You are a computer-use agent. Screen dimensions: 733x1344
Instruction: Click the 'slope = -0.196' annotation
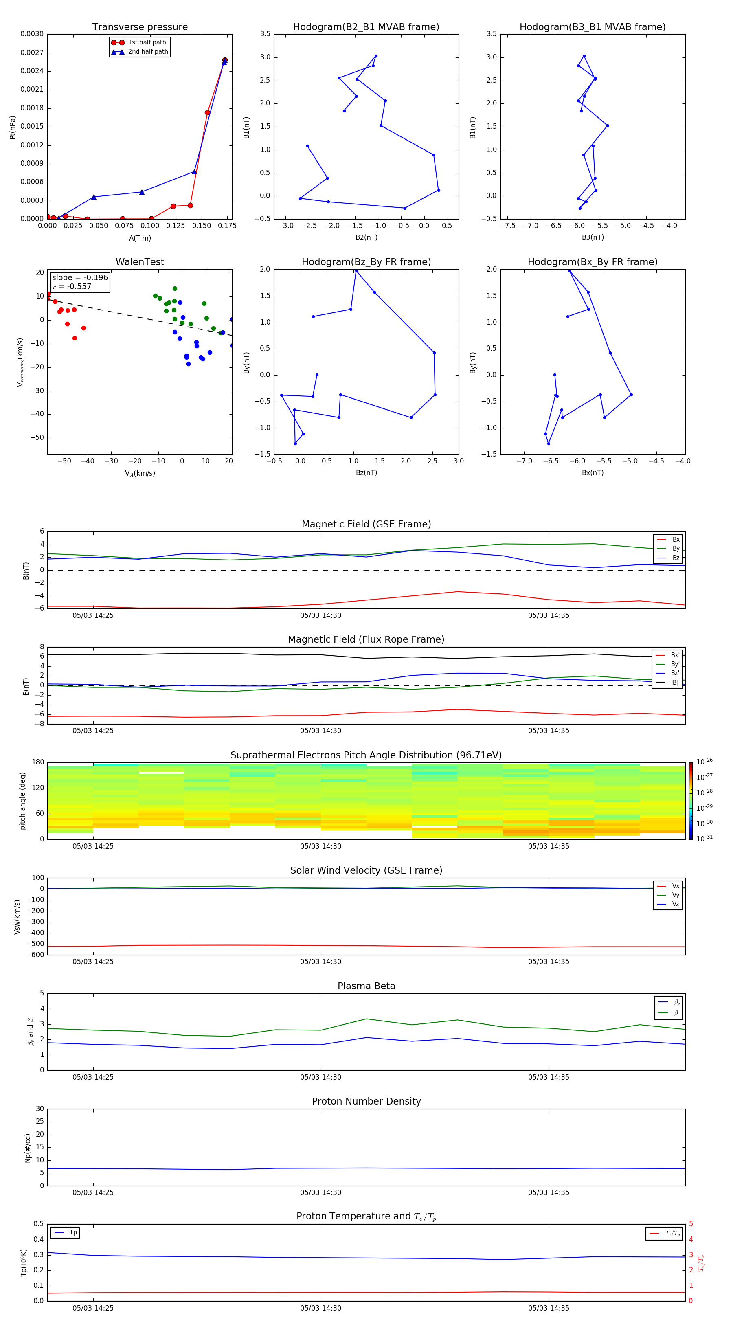click(80, 278)
